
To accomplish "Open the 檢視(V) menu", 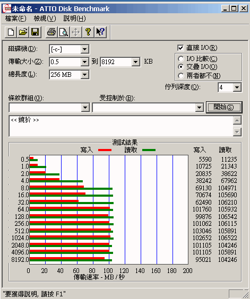I will click(45, 19).
